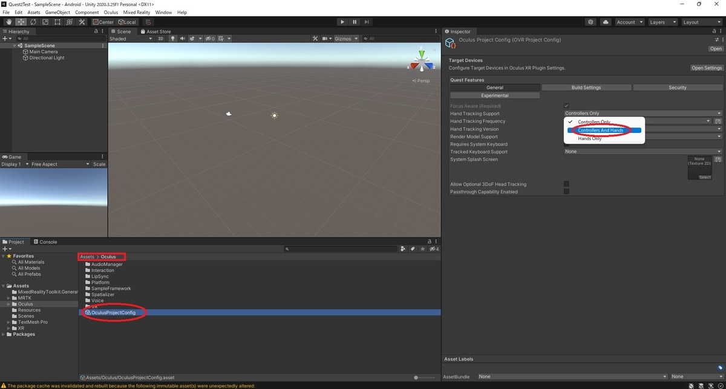726x389 pixels.
Task: Toggle scene audio speaker icon
Action: [182, 39]
